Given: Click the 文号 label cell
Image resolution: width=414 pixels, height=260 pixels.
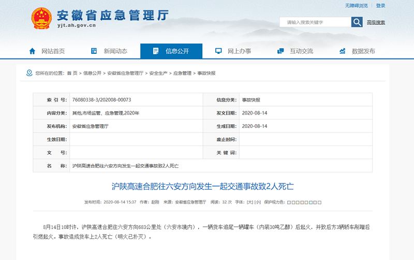Looking at the screenshot, I should (x=51, y=153).
